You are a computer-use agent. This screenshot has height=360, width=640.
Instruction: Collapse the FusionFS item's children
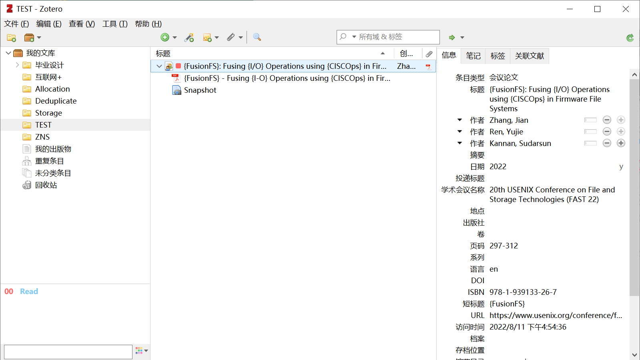[159, 66]
